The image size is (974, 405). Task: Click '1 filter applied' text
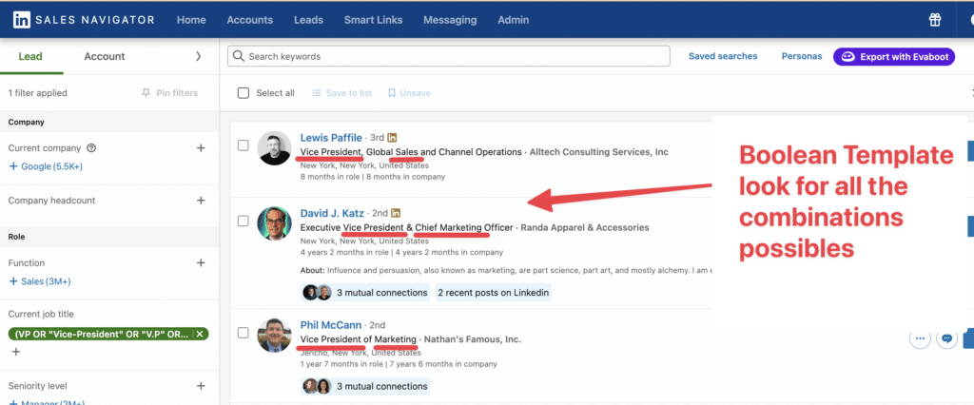(x=38, y=93)
